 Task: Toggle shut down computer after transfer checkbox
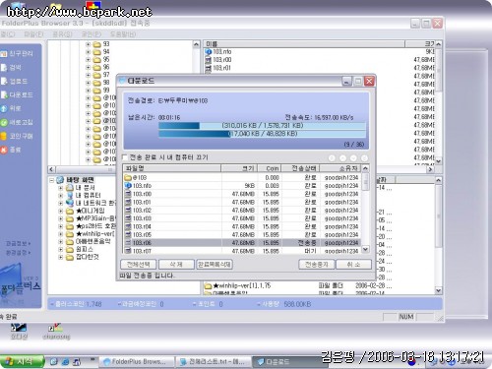click(x=125, y=157)
